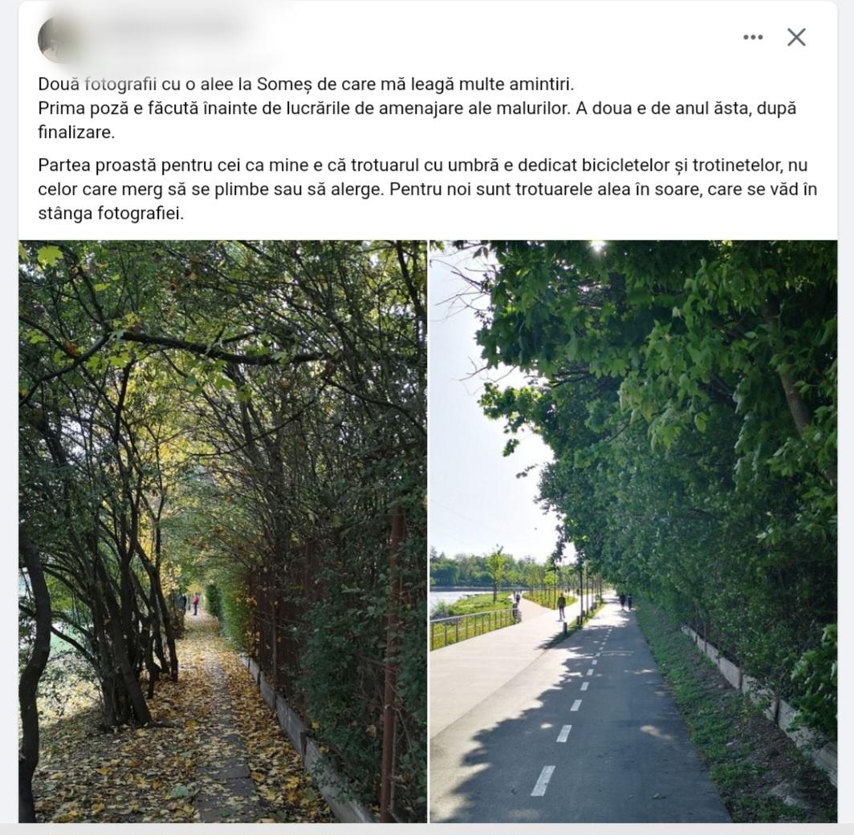The image size is (854, 835).
Task: Click the metal railing beside the river
Action: pyautogui.click(x=472, y=628)
